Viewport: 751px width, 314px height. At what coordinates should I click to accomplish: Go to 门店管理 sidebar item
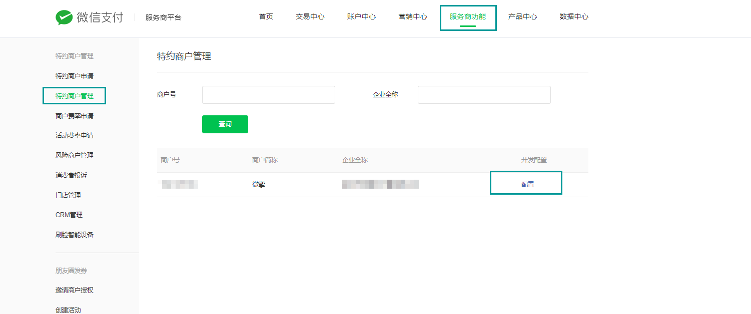click(x=68, y=195)
